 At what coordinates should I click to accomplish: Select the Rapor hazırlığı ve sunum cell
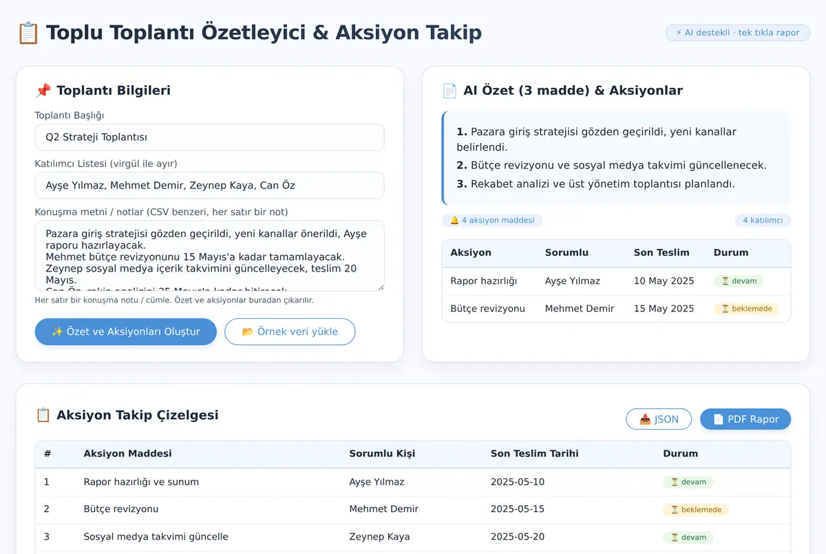click(x=141, y=482)
